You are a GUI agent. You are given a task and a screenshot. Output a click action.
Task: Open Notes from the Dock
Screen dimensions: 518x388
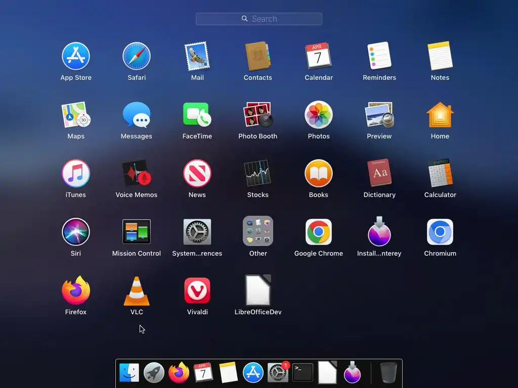click(228, 372)
